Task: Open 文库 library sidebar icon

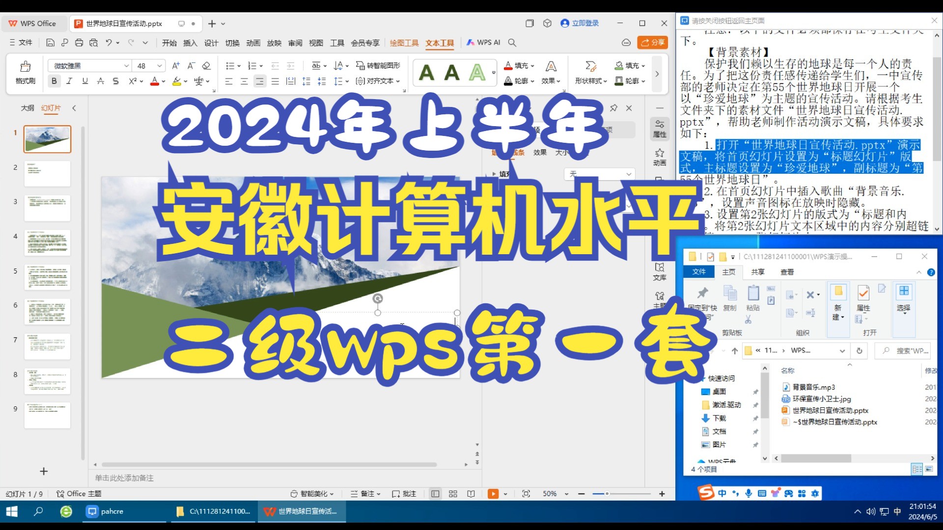Action: (x=660, y=272)
